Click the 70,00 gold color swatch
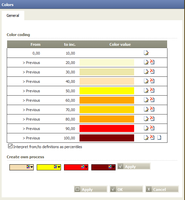The image size is (185, 200). click(107, 109)
